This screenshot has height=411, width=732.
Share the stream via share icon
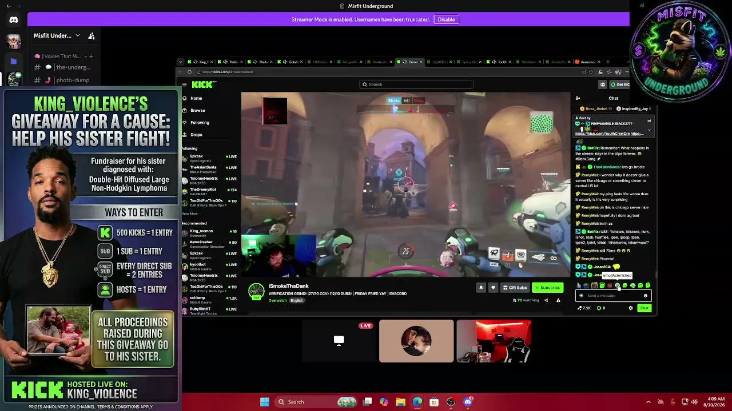coord(546,300)
